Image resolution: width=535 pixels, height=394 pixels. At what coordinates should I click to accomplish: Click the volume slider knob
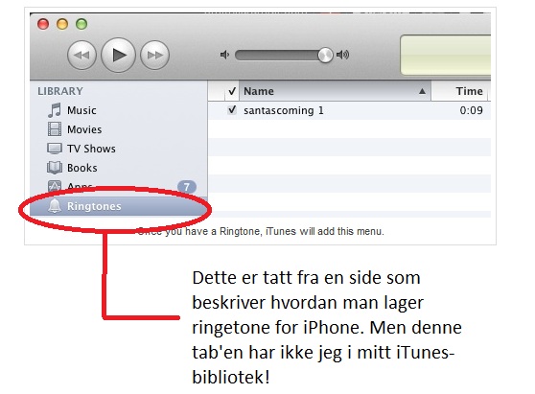[325, 55]
